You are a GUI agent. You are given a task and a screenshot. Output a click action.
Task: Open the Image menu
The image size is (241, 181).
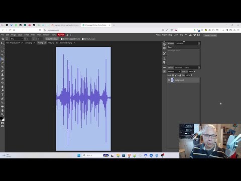pyautogui.click(x=14, y=35)
